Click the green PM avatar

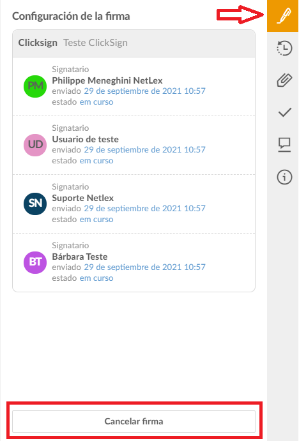click(35, 86)
